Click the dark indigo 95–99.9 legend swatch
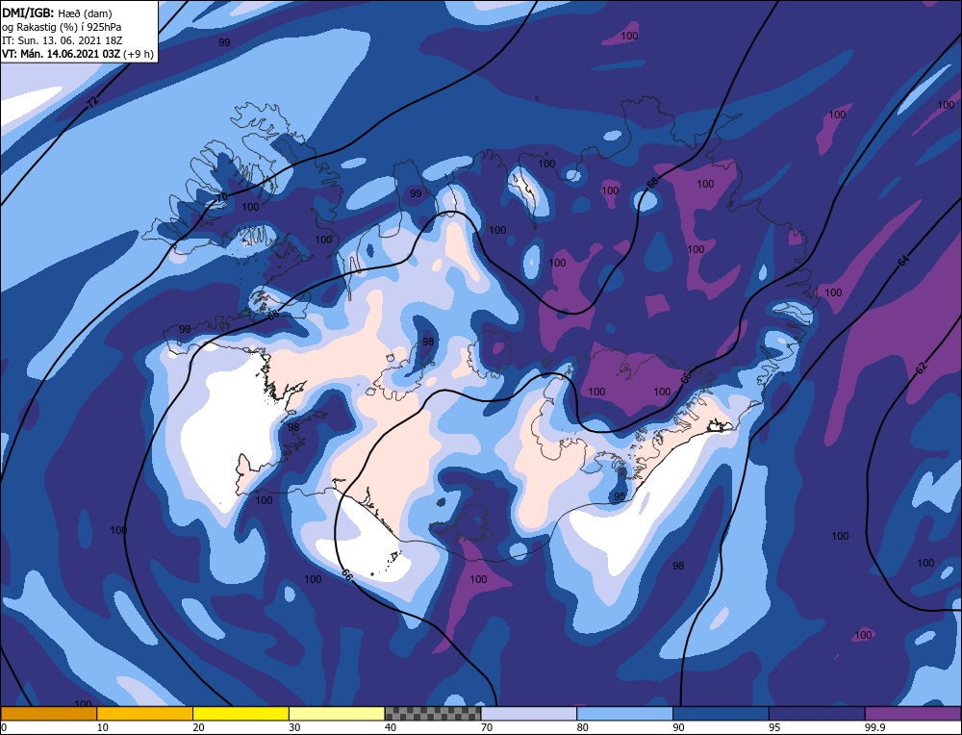The height and width of the screenshot is (735, 962). [x=817, y=714]
